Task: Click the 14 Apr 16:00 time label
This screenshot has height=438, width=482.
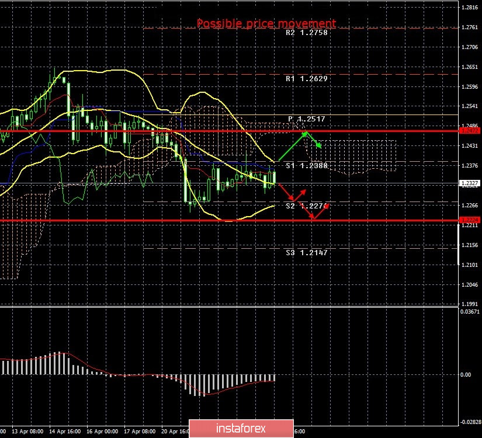Action: pos(65,432)
